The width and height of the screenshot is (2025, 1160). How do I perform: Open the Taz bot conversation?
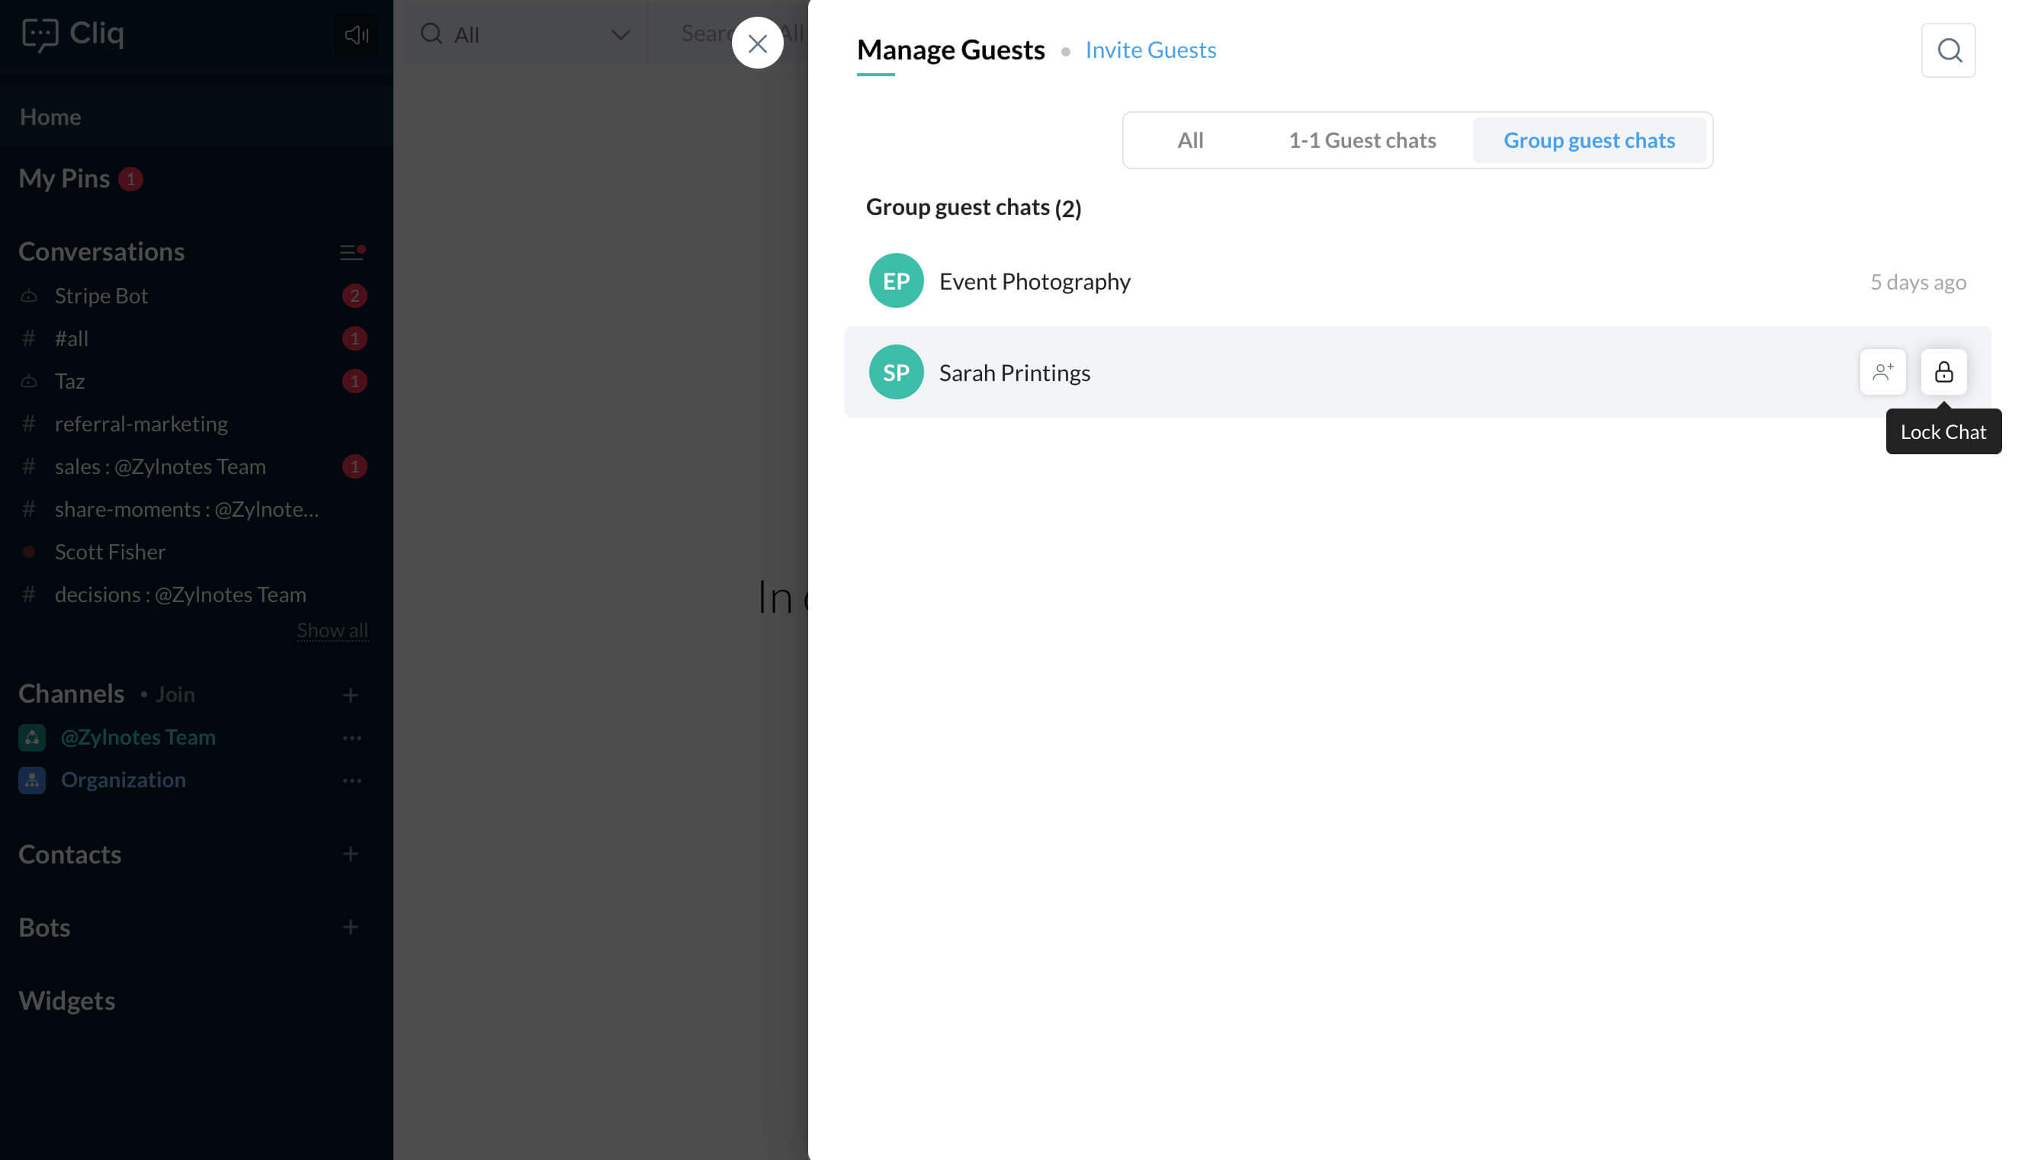pyautogui.click(x=69, y=381)
